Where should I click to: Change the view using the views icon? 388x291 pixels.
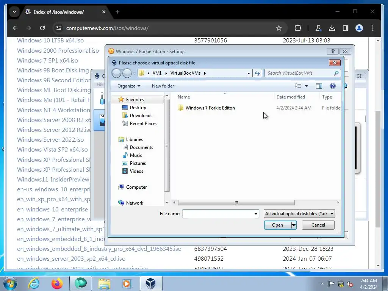click(x=298, y=86)
